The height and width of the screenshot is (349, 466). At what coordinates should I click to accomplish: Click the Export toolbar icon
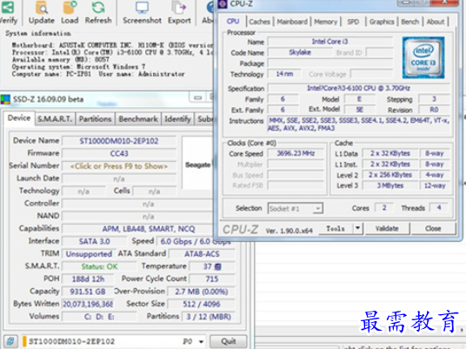[x=179, y=13]
